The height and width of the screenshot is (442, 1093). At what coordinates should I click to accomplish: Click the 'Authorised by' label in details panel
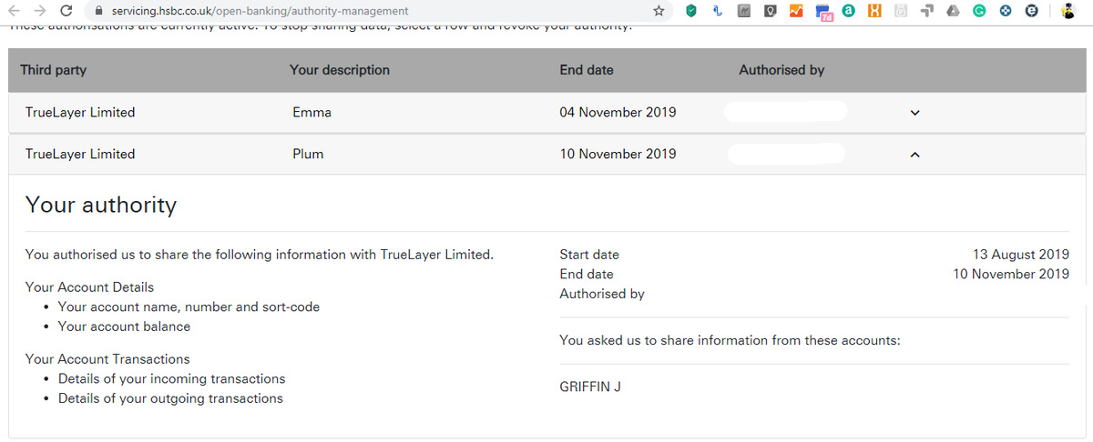[x=602, y=294]
